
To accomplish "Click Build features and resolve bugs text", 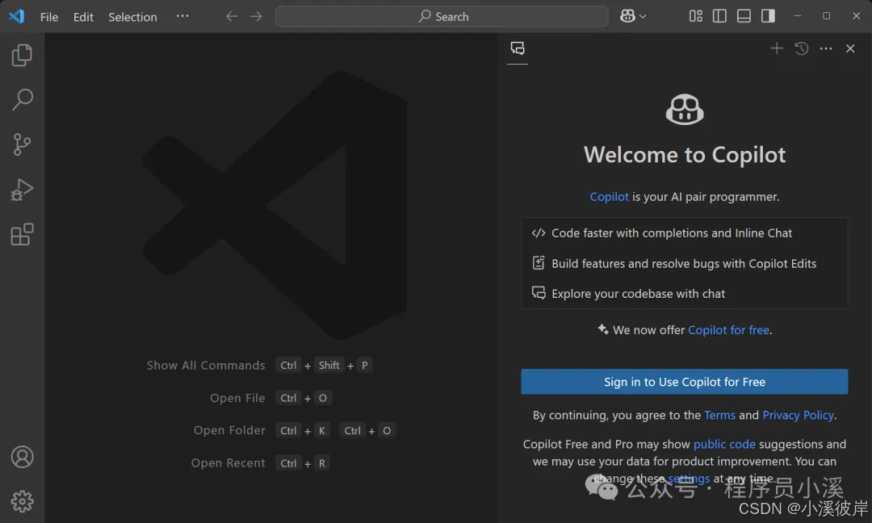I will click(x=684, y=264).
